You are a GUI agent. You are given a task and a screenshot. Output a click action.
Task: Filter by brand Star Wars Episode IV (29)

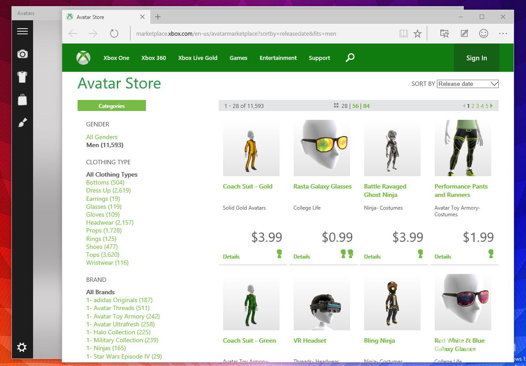point(124,356)
